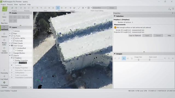Screen dimensions: 175x98
Task: Open the Project menu
Action: pos(3,4)
